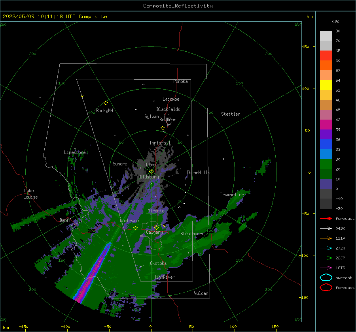Click the magenta 18TS arrow icon

click(x=326, y=268)
